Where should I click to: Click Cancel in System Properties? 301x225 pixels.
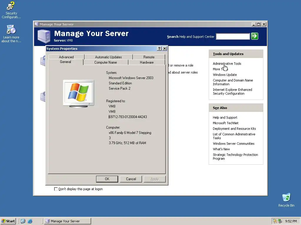pos(131,179)
